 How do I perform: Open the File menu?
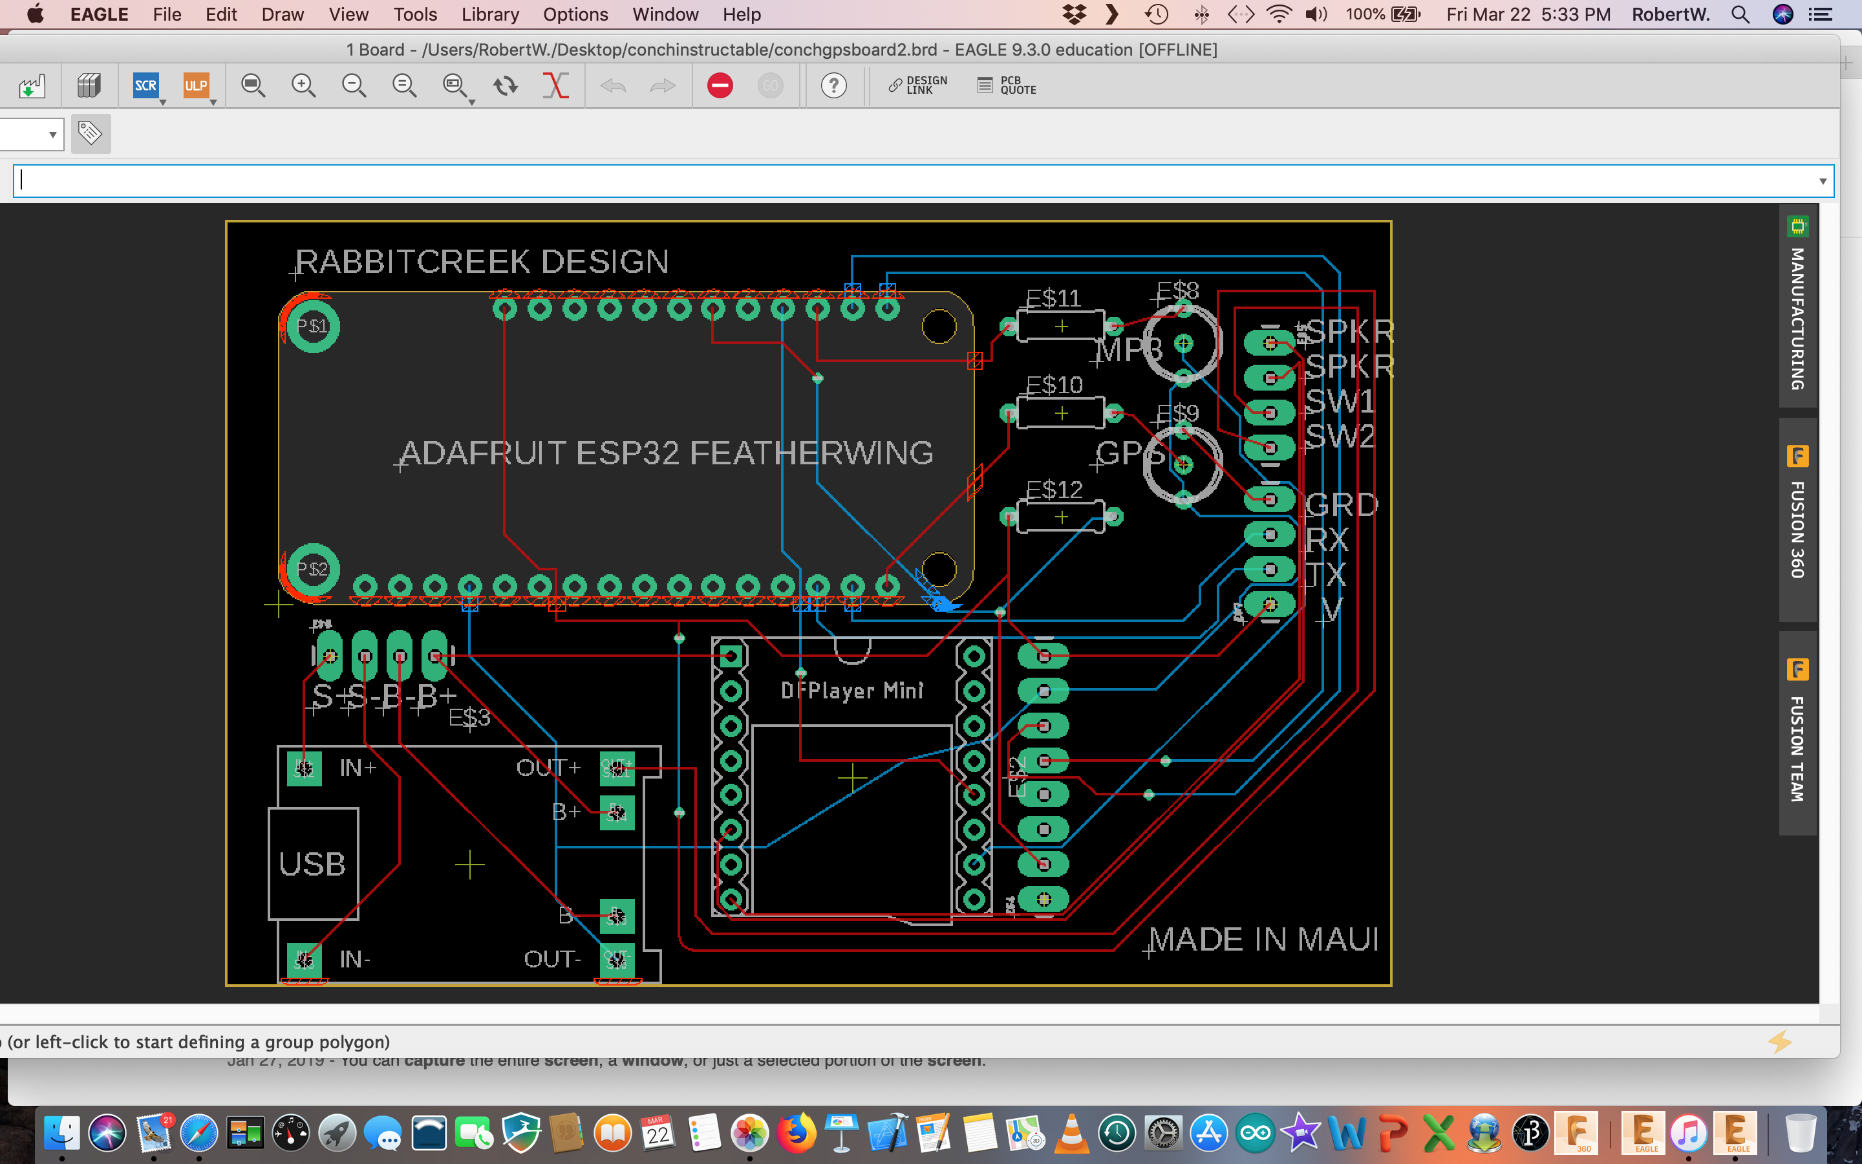click(x=167, y=14)
